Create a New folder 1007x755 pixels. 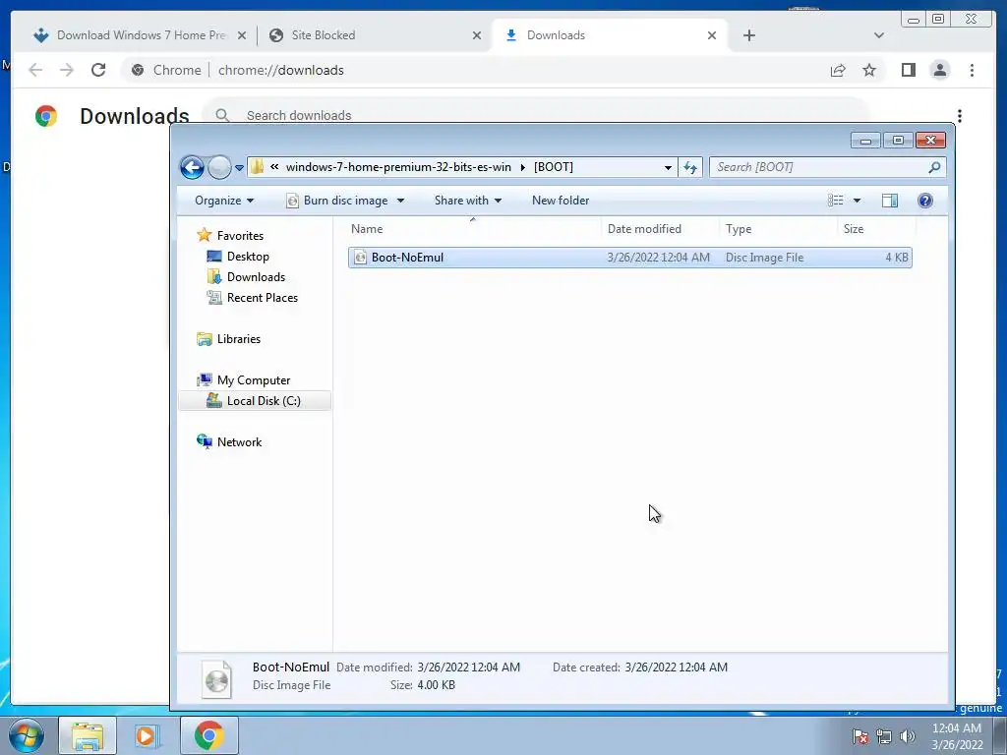pyautogui.click(x=560, y=201)
